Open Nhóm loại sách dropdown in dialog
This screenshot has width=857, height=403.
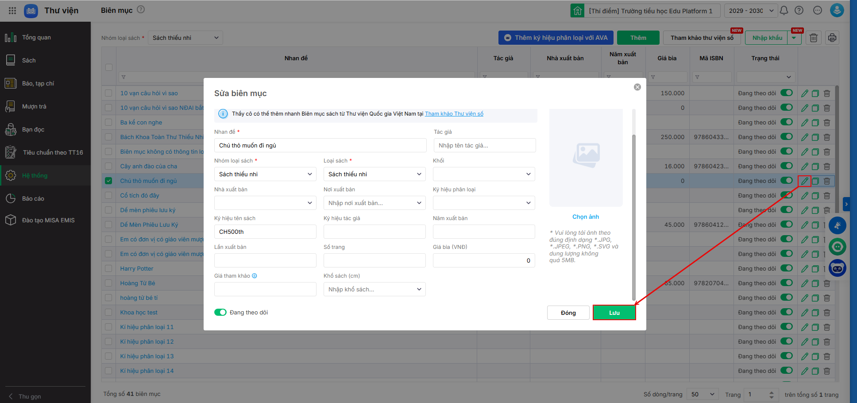(x=265, y=174)
